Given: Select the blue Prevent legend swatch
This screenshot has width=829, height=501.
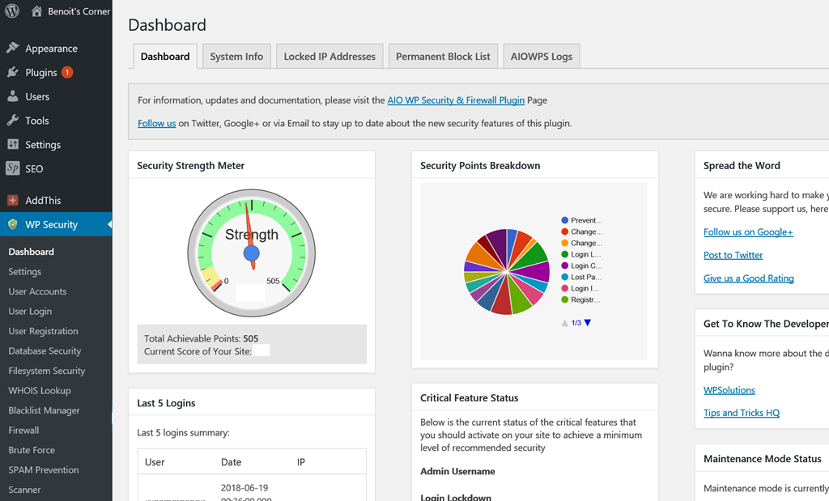Looking at the screenshot, I should tap(564, 220).
